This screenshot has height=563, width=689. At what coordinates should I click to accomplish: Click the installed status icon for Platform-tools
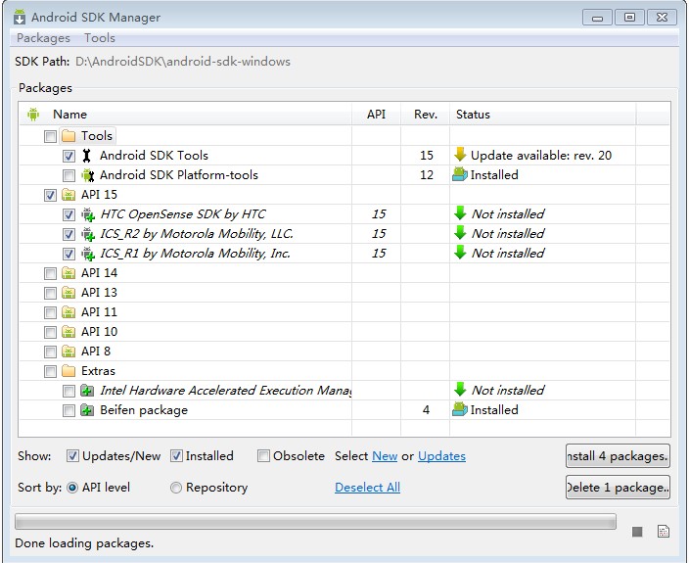tap(460, 175)
